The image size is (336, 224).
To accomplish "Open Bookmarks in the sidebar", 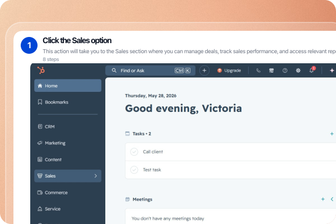I will (68, 102).
